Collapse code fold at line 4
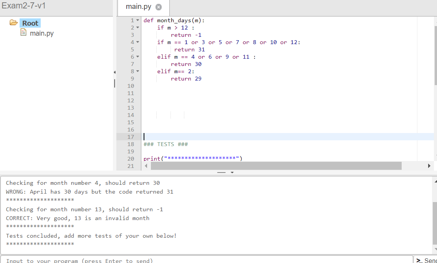This screenshot has width=437, height=263. point(137,42)
